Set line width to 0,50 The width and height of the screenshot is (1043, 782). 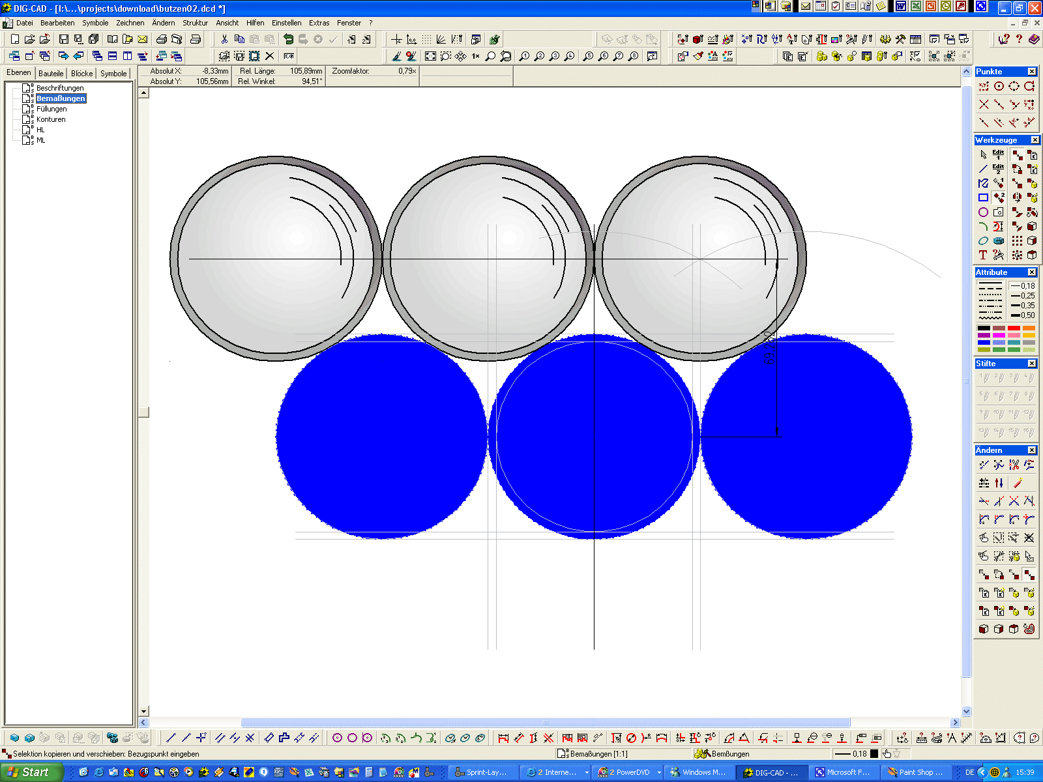point(1022,315)
